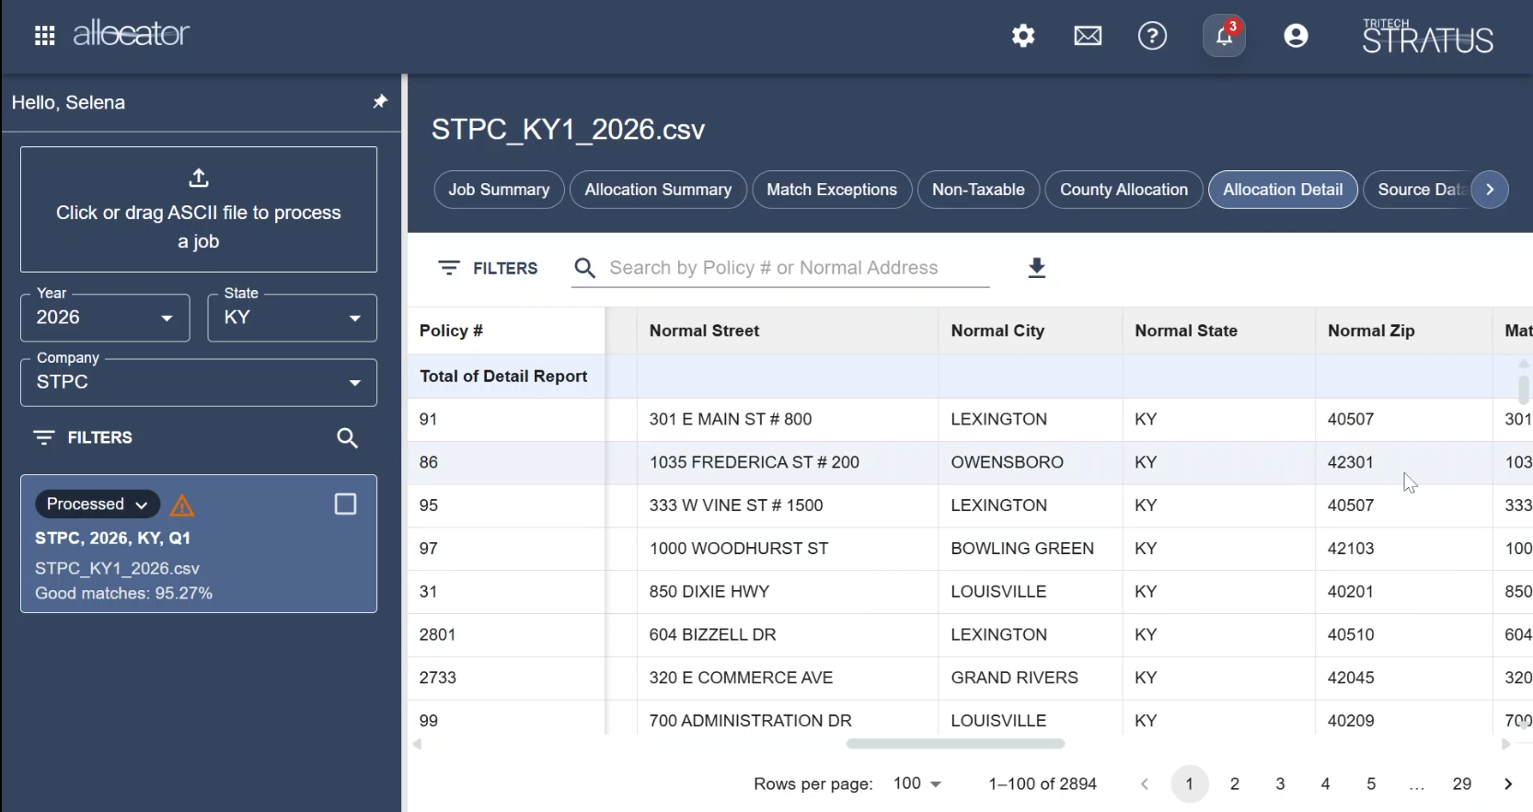
Task: Expand the Processed status dropdown
Action: point(98,505)
